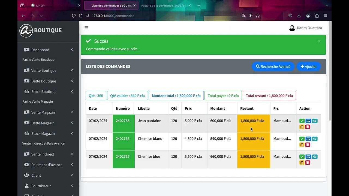View details of Chemise blue with eye icon
Image resolution: width=349 pixels, height=196 pixels.
point(315,157)
